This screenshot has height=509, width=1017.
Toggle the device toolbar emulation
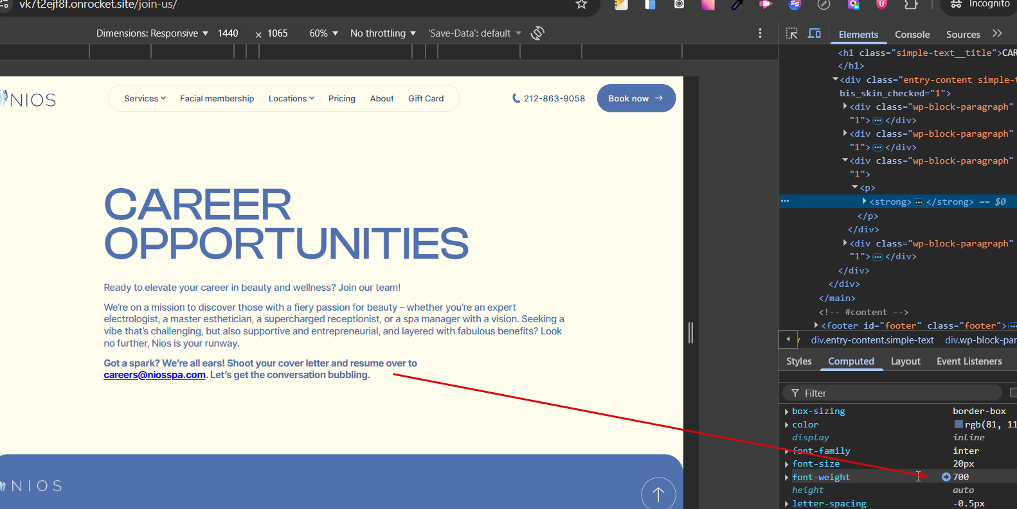pyautogui.click(x=815, y=33)
